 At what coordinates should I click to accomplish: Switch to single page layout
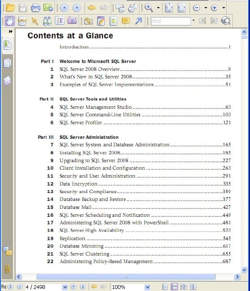click(165, 287)
